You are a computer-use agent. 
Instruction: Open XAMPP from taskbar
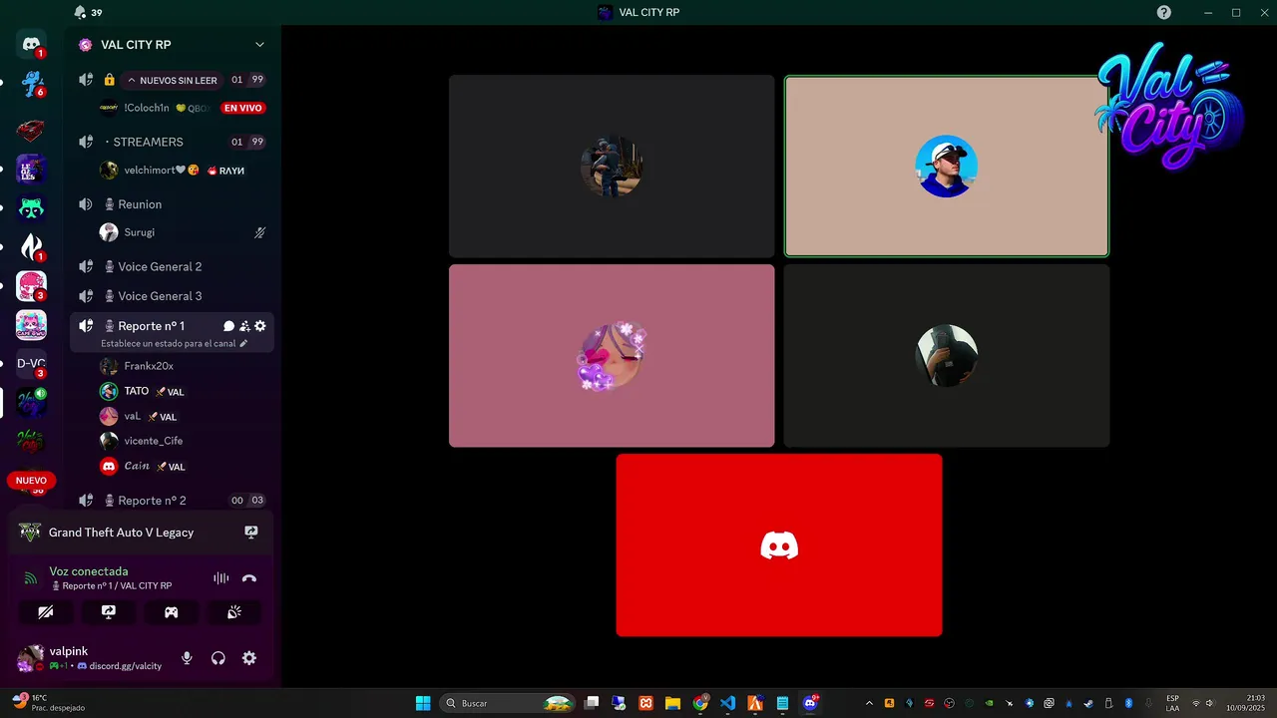coord(646,703)
